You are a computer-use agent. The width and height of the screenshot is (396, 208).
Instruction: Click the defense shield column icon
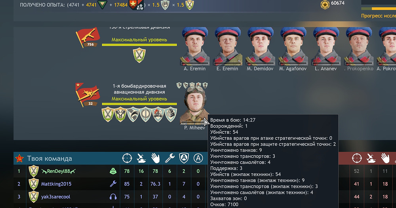(184, 158)
